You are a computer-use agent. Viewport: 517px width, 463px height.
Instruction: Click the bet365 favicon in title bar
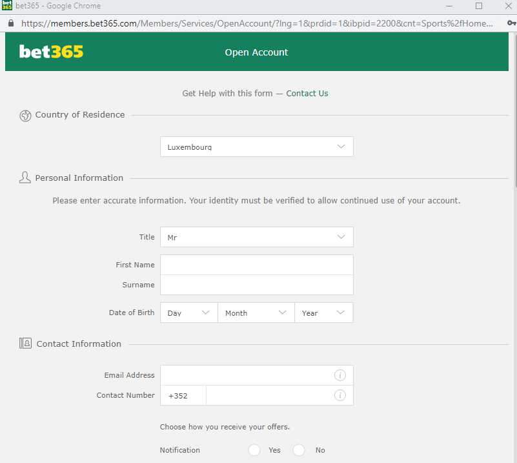pyautogui.click(x=7, y=5)
